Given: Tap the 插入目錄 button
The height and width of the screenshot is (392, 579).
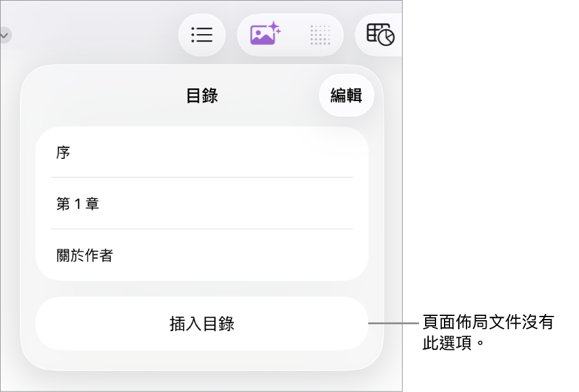Looking at the screenshot, I should pos(202,323).
